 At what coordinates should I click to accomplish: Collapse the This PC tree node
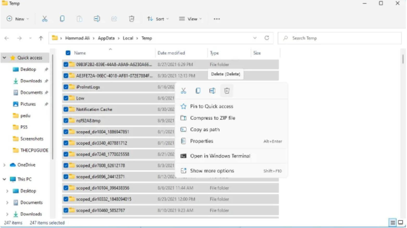click(x=4, y=179)
